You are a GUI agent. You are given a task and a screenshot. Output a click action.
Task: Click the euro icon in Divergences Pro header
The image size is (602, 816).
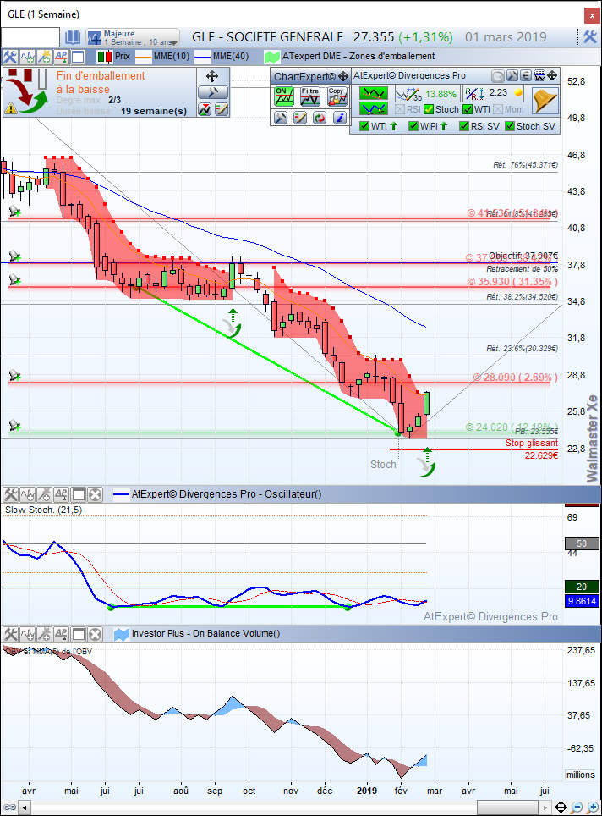[x=526, y=76]
